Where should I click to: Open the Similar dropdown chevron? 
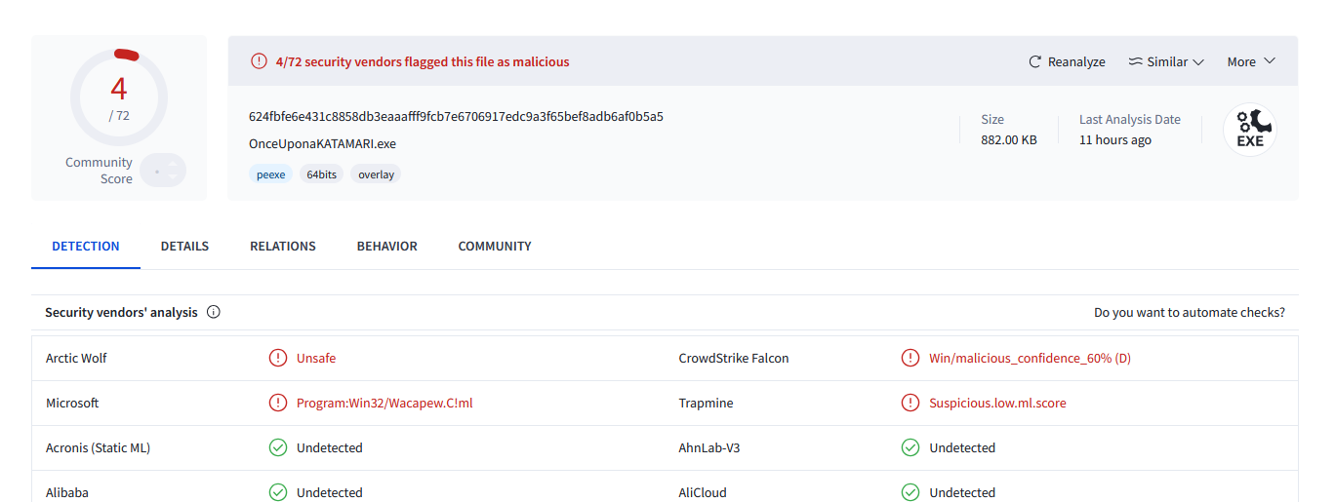click(1198, 61)
